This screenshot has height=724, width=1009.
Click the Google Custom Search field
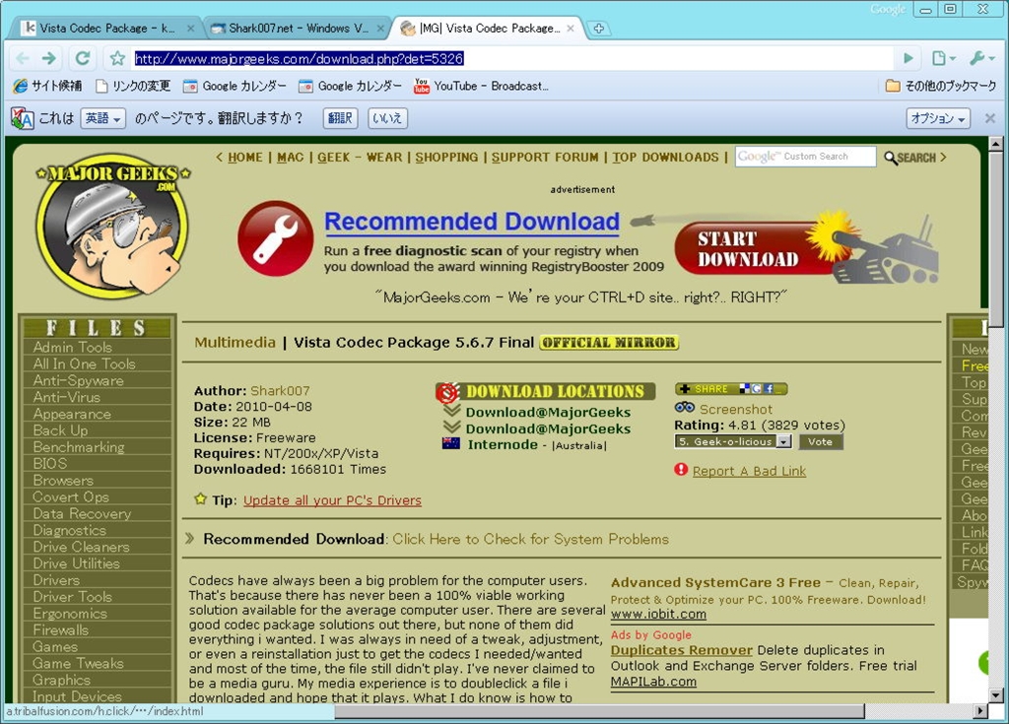click(x=806, y=157)
